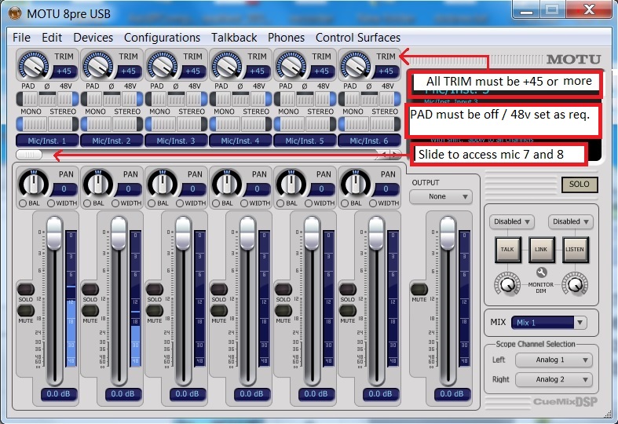This screenshot has width=618, height=424.
Task: Click the channel 1 0.0 dB value field
Action: 58,393
